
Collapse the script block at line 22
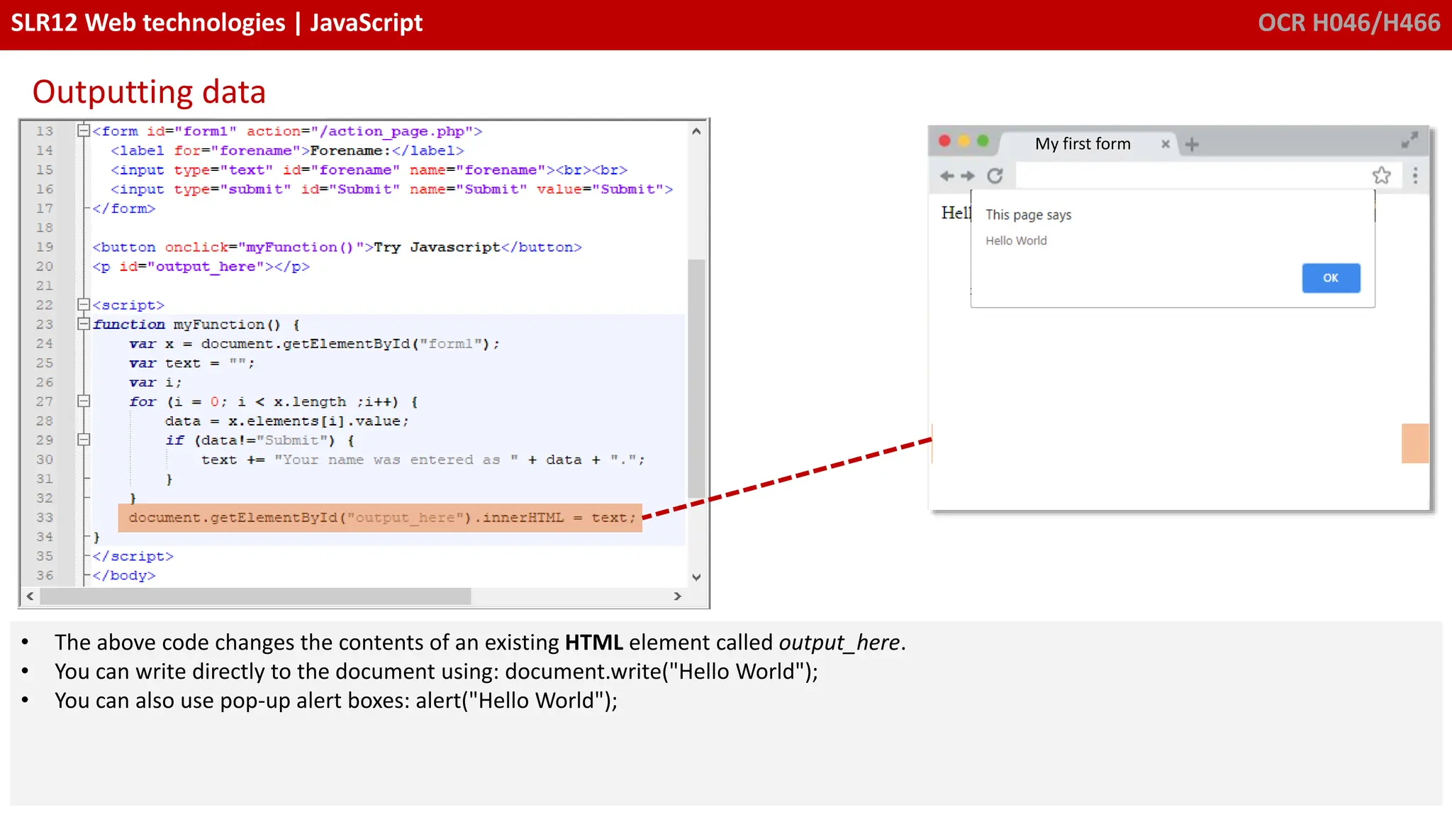(84, 305)
